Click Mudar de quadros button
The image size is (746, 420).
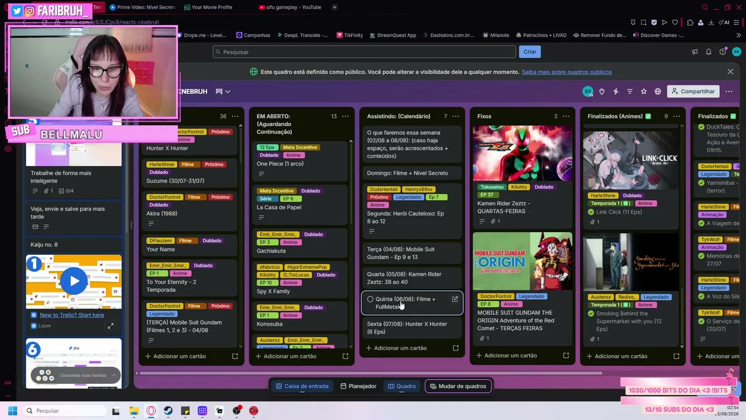(x=458, y=386)
